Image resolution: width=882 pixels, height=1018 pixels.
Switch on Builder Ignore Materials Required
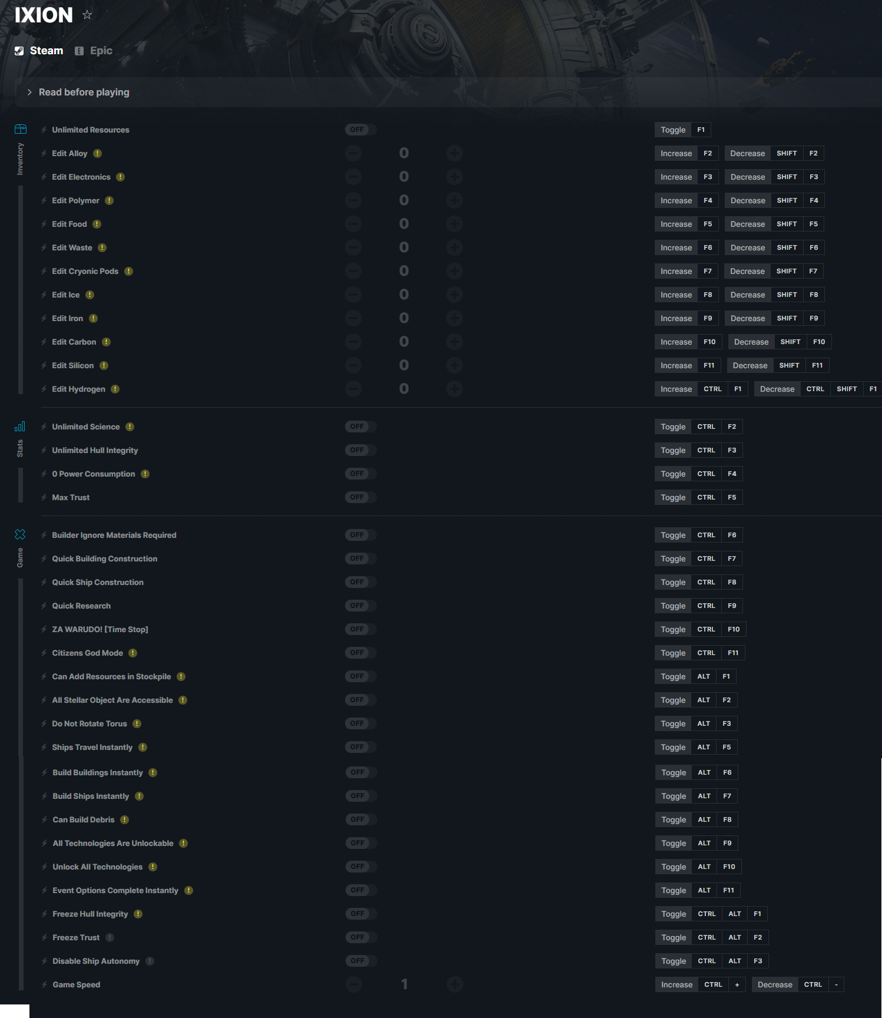click(x=361, y=535)
